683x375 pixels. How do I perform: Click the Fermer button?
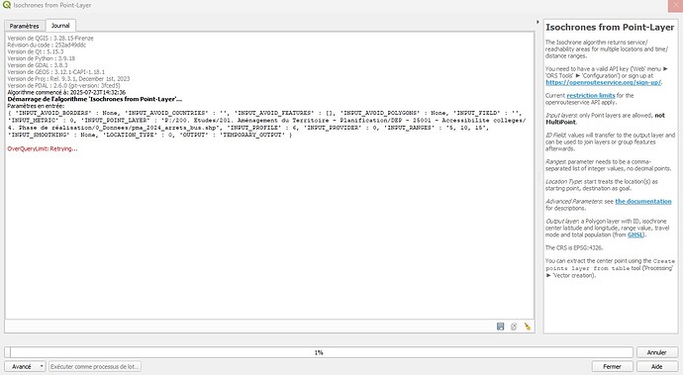coord(612,366)
